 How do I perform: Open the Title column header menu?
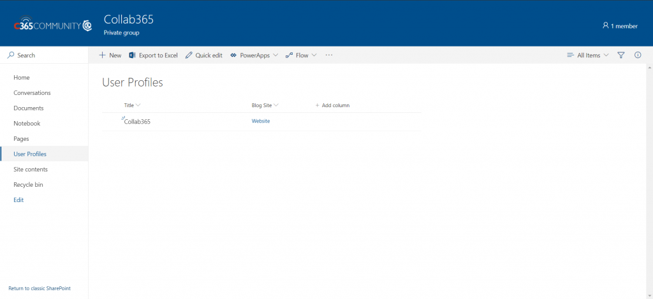click(133, 105)
